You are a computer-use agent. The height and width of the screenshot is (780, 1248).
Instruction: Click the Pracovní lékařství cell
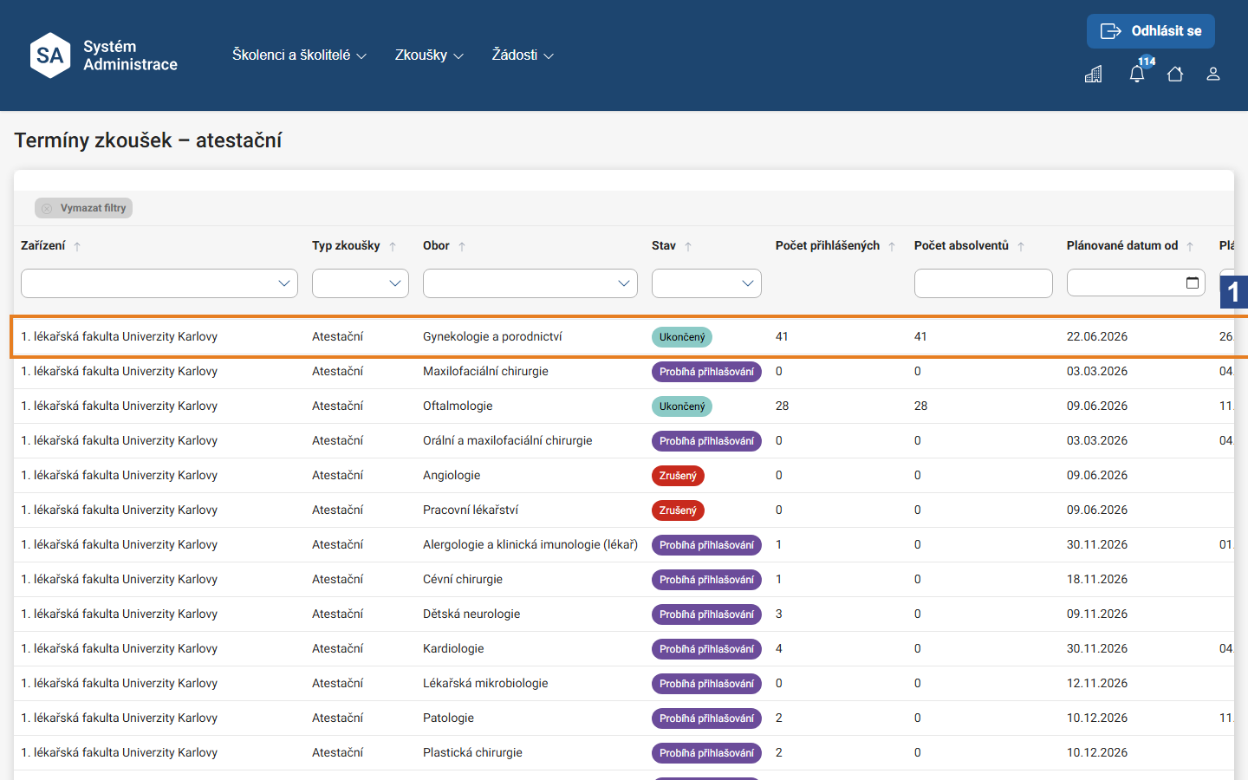(471, 510)
